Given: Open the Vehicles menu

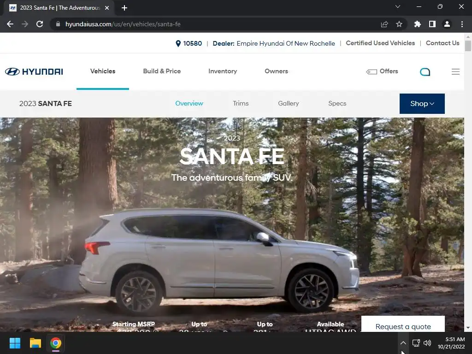Looking at the screenshot, I should (103, 71).
